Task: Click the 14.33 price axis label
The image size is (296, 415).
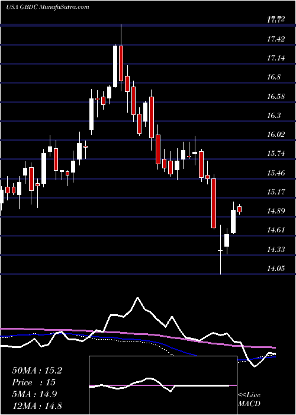Action: click(x=276, y=250)
